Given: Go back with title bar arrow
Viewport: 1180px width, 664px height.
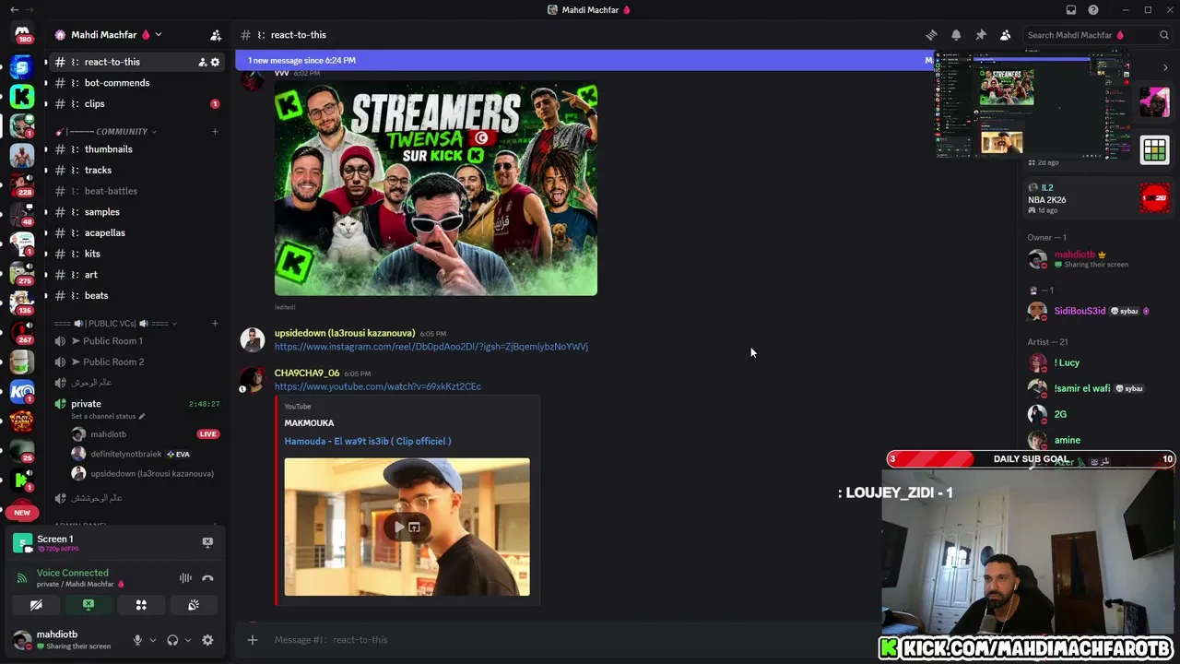Looking at the screenshot, I should pyautogui.click(x=14, y=10).
